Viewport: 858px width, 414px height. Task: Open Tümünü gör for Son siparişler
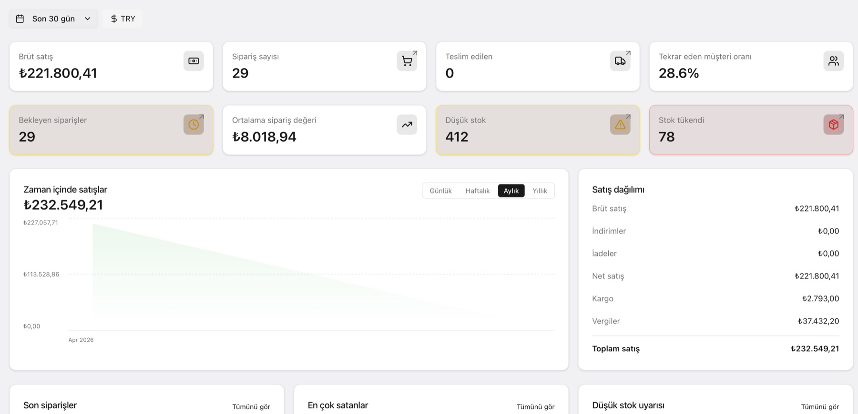[x=251, y=407]
